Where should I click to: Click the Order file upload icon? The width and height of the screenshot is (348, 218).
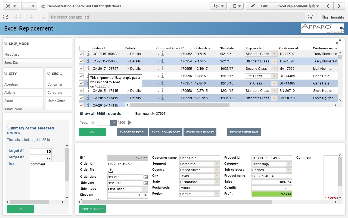[x=110, y=170]
